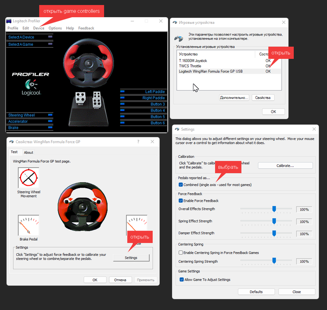
Task: Expand the Accelerator assignment row
Action: click(29, 121)
